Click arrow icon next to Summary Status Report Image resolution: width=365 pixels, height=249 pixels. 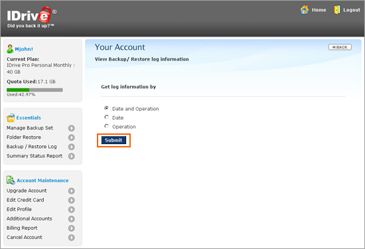tap(72, 156)
